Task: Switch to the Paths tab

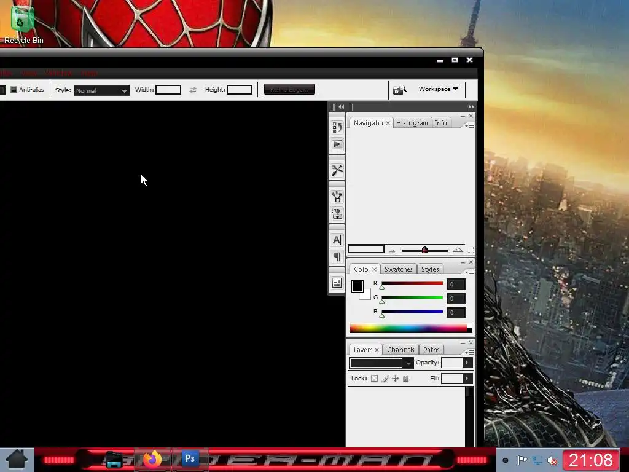Action: [431, 350]
